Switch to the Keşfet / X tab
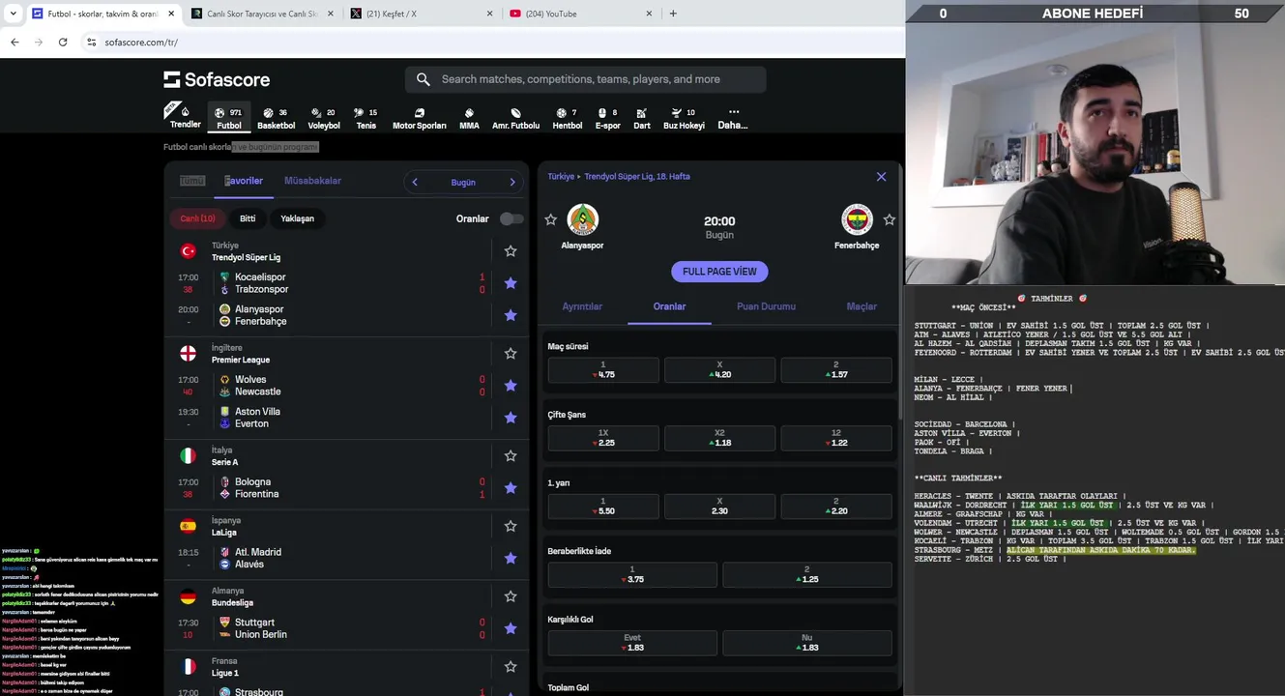This screenshot has height=696, width=1285. coord(422,14)
